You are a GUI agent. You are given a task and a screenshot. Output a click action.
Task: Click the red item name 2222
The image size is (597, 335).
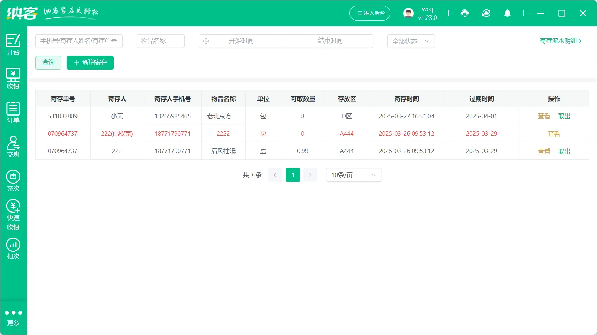click(223, 134)
